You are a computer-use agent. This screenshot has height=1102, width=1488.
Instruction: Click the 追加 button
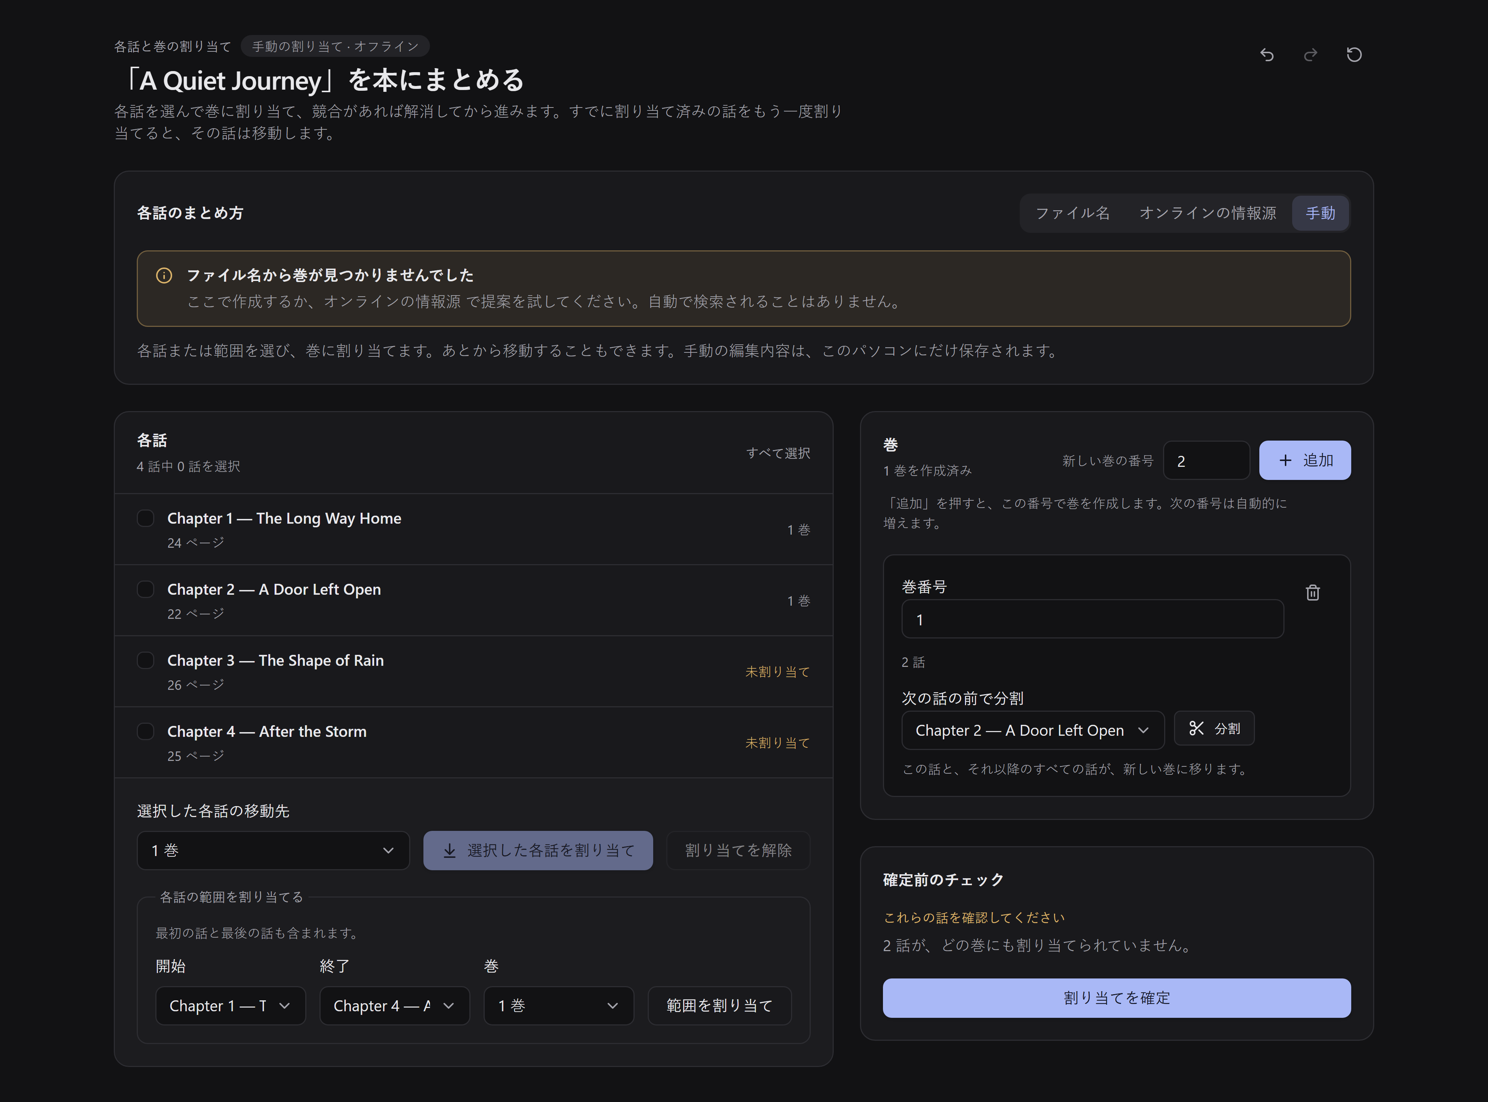tap(1305, 460)
